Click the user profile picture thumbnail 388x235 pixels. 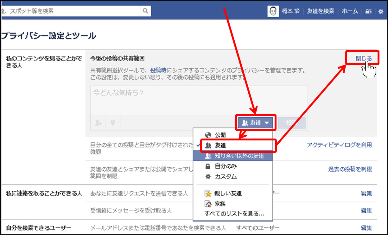[x=273, y=11]
